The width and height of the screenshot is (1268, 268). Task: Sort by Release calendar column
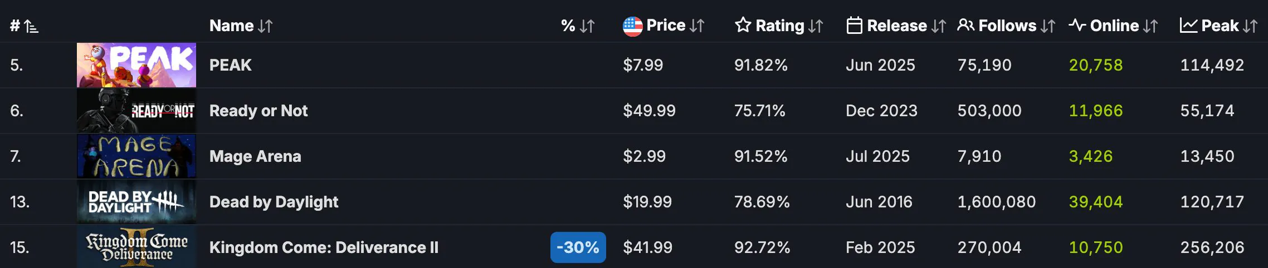(895, 26)
